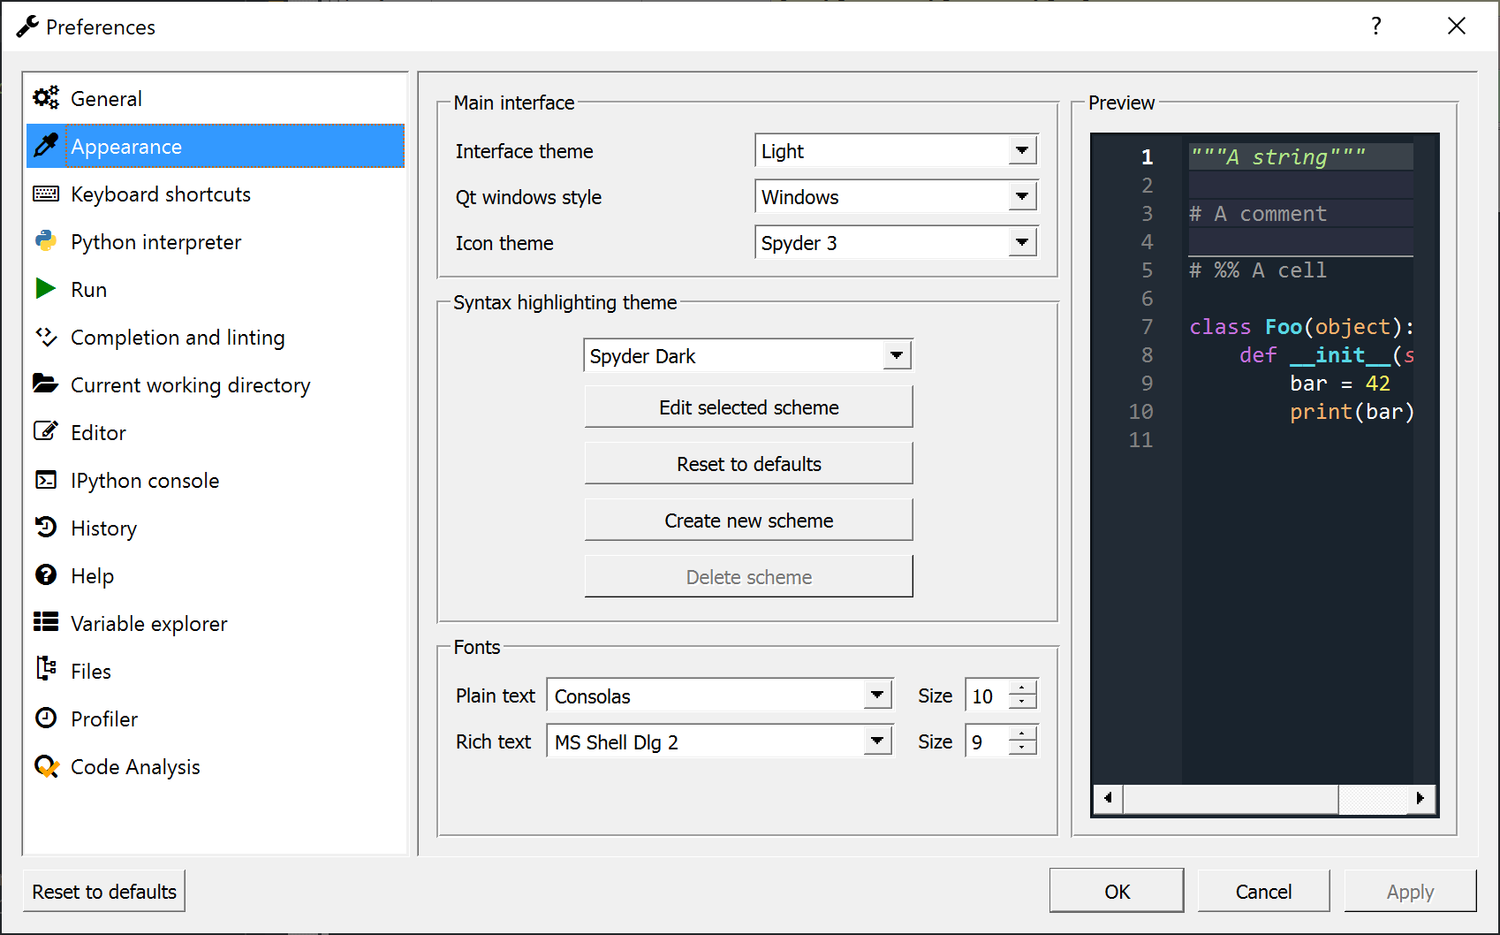Viewport: 1500px width, 935px height.
Task: Click the bottom-left Reset to defaults button
Action: click(104, 891)
